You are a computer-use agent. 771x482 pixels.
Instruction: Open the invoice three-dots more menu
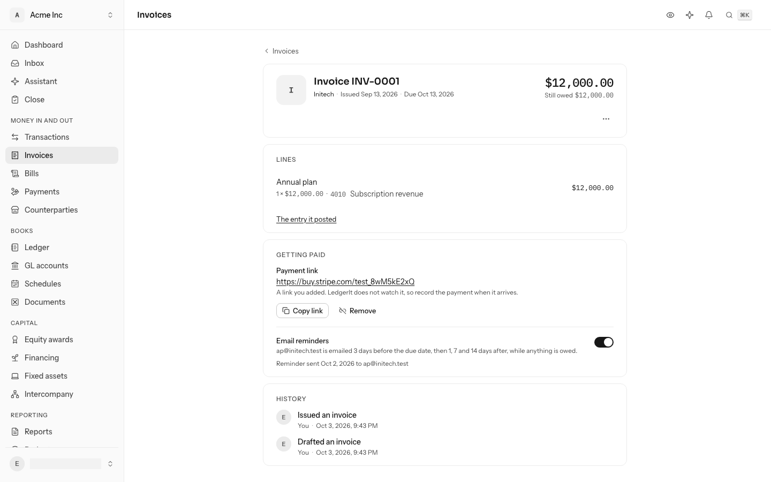606,119
